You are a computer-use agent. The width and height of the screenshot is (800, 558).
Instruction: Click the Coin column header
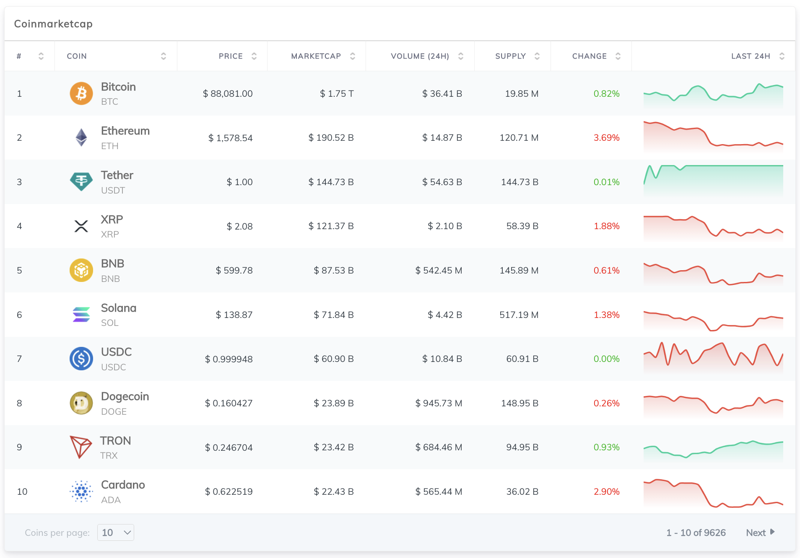[x=77, y=56]
